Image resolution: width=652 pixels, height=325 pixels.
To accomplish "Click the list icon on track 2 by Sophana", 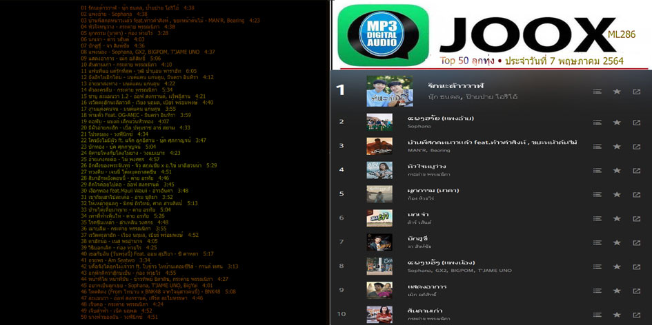I will [597, 123].
